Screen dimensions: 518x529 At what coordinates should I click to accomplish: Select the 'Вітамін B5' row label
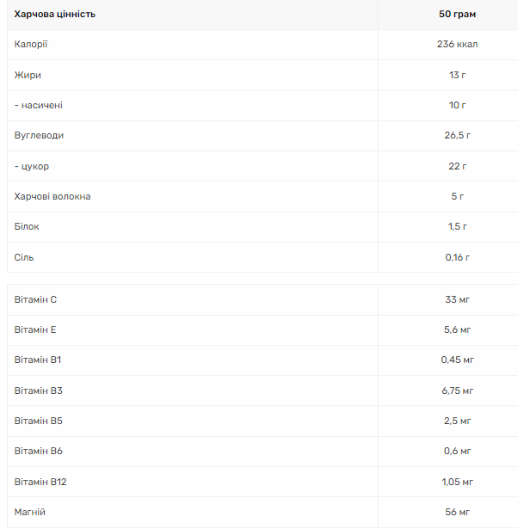[x=38, y=421]
